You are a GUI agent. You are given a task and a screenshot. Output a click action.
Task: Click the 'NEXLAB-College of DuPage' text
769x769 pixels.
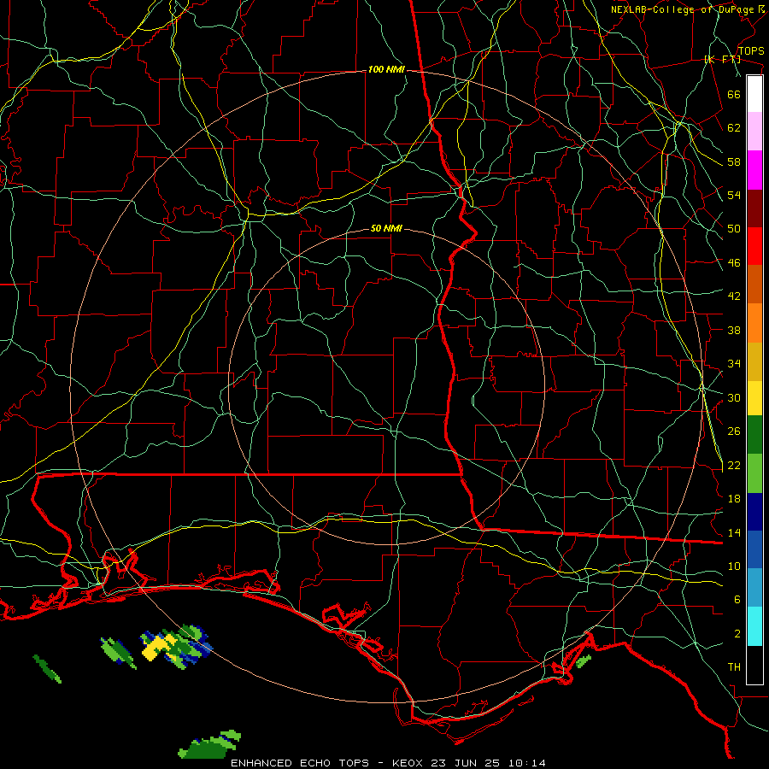683,9
